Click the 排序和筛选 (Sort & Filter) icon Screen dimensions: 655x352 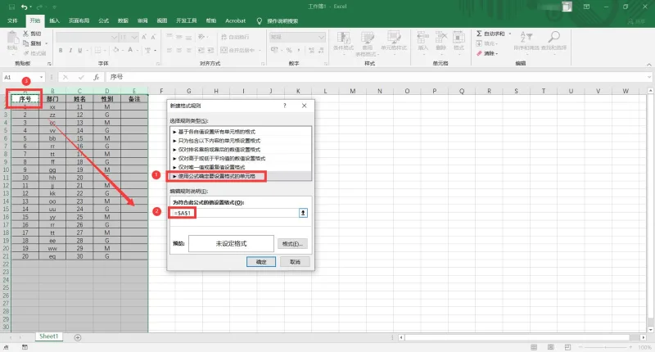pos(526,37)
